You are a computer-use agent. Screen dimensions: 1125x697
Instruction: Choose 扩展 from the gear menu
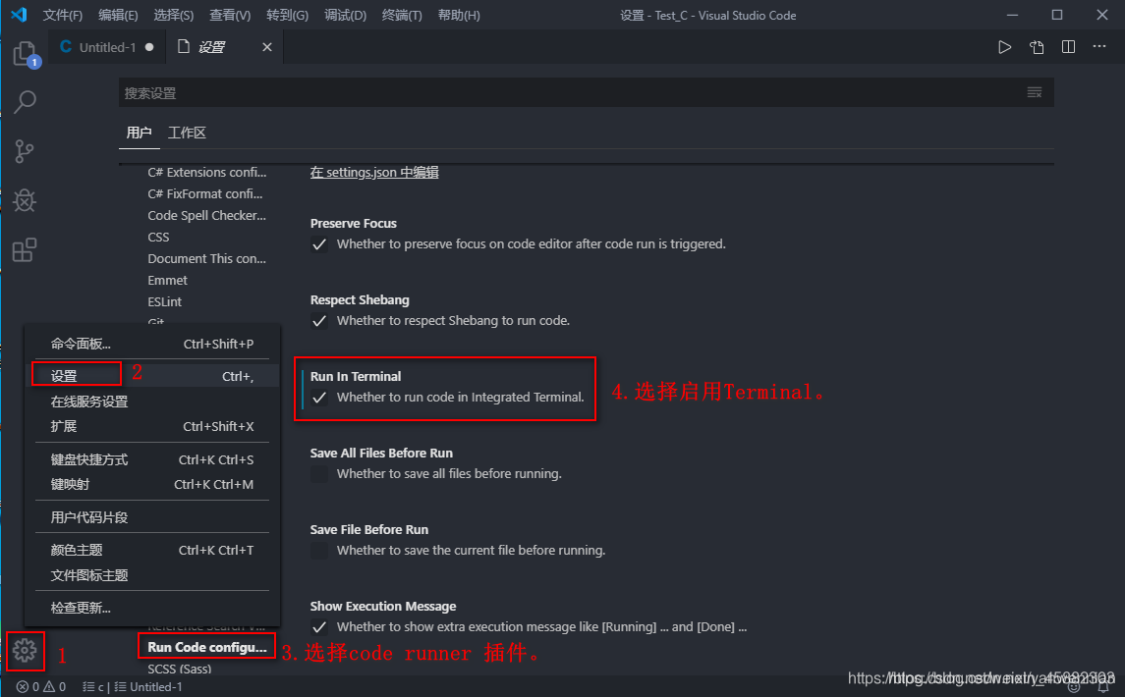point(152,427)
